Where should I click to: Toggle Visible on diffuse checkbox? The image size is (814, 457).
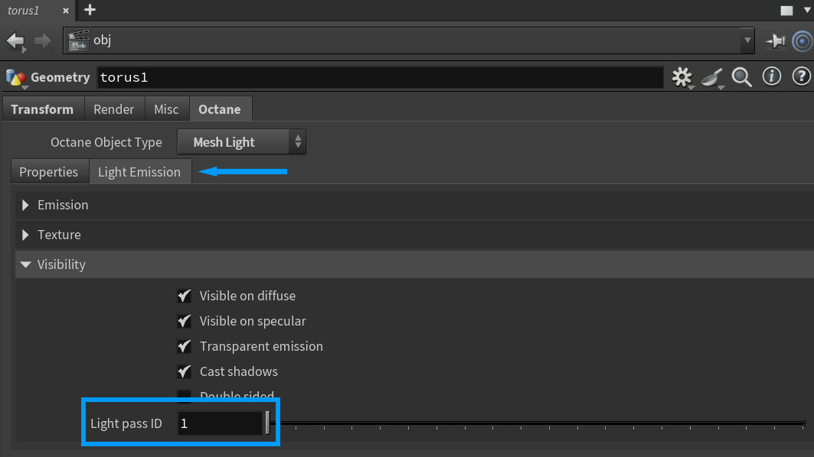(x=184, y=296)
